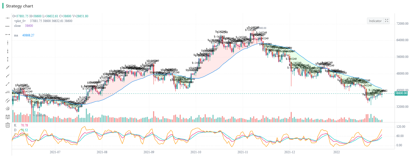Toggle fullscreen mode for the chart
Screen dimensions: 414x158
[387, 21]
